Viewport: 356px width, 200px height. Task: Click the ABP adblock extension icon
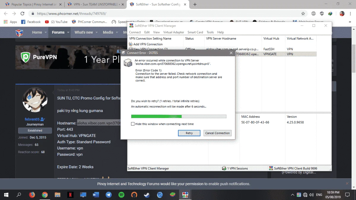tap(322, 14)
